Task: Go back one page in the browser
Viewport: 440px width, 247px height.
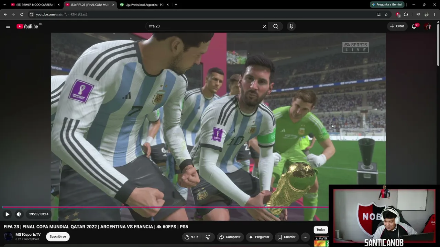Action: click(5, 14)
